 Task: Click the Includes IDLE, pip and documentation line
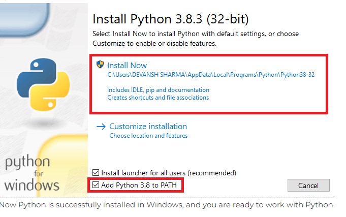(158, 90)
